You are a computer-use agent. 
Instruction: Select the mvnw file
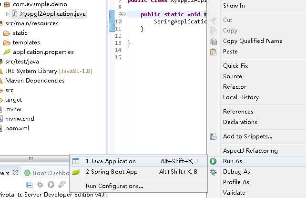click(13, 109)
